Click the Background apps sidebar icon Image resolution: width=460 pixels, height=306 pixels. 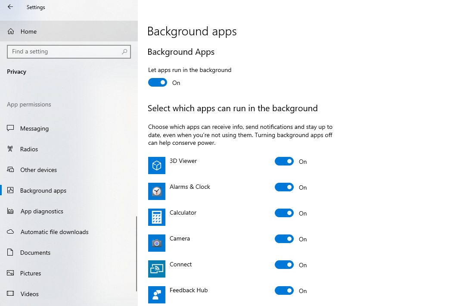click(x=11, y=190)
